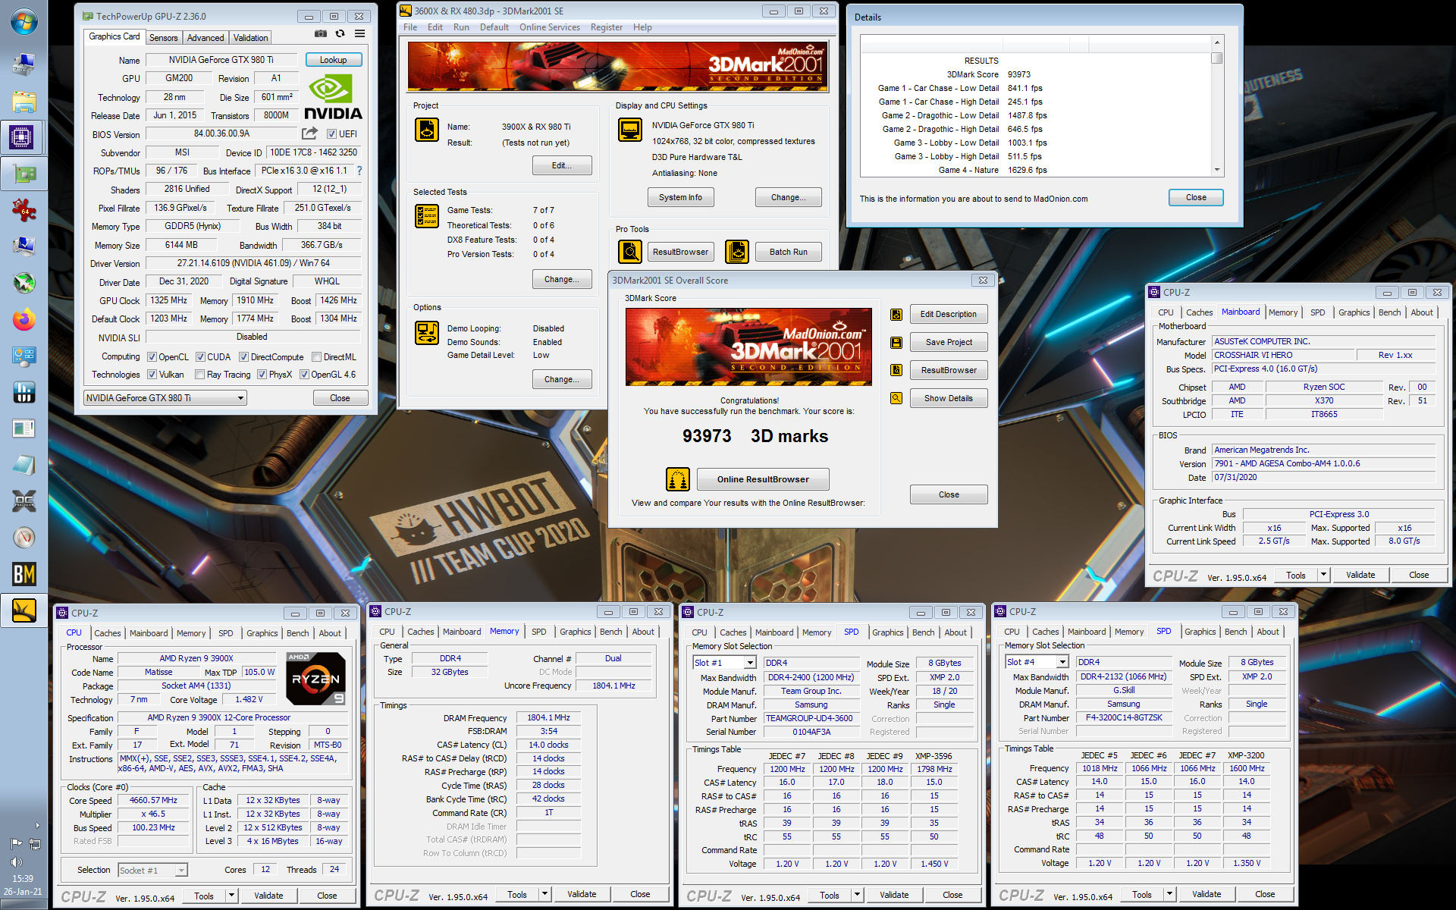The height and width of the screenshot is (910, 1456).
Task: Switch to GPU-Z taskbar icon
Action: [x=24, y=174]
